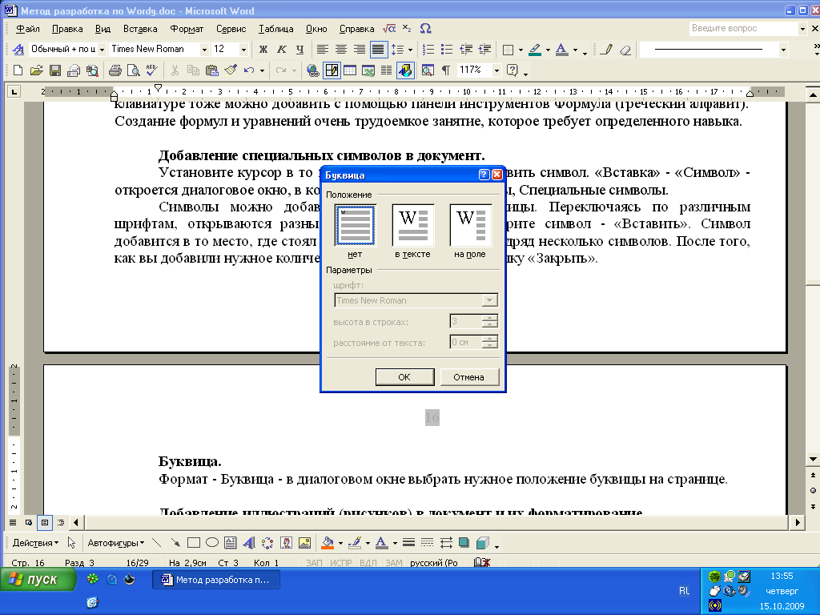
Task: Insert WordArt in drawing toolbar
Action: pyautogui.click(x=249, y=543)
